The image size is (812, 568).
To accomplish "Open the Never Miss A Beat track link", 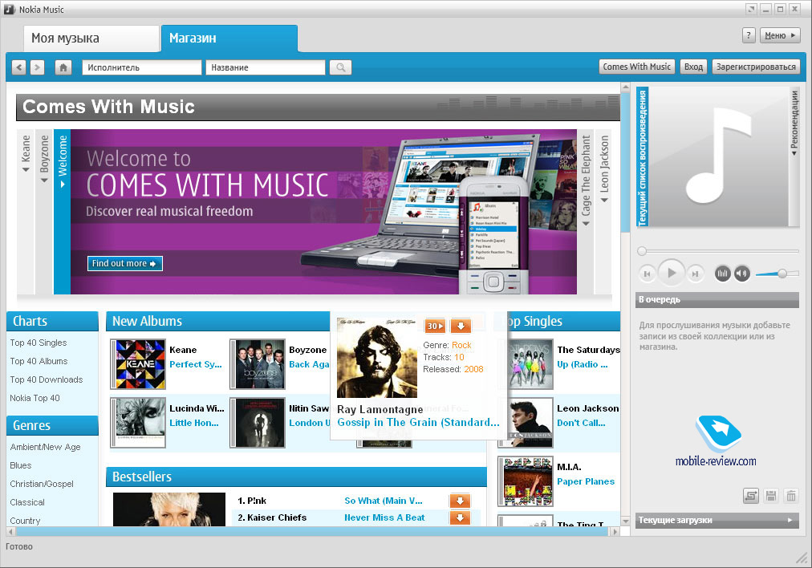I will tap(384, 517).
